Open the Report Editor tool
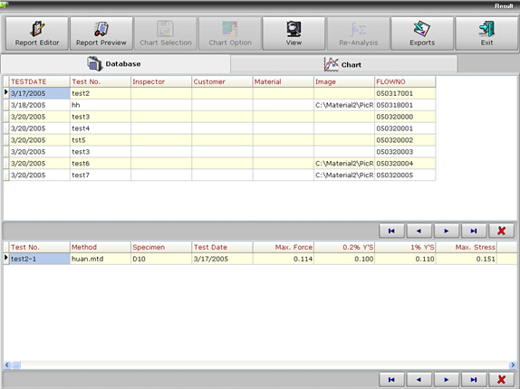520x389 pixels. (37, 33)
